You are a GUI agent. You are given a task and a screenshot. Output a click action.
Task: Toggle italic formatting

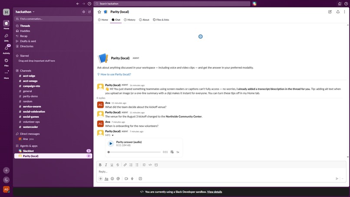(106, 165)
